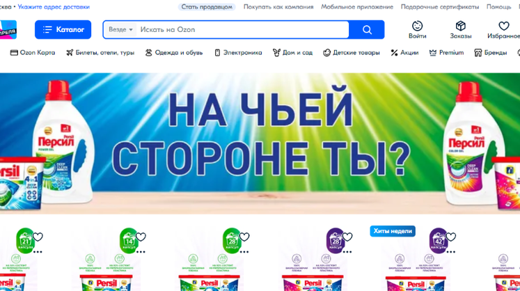520x291 pixels.
Task: Open the green 28 капсул Persil product image
Action: click(x=210, y=259)
